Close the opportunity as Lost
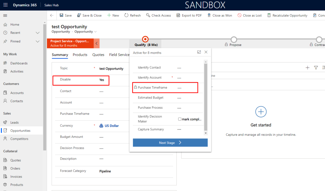The width and height of the screenshot is (325, 191). pos(249,15)
